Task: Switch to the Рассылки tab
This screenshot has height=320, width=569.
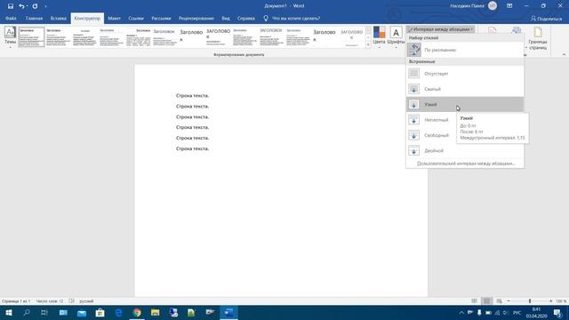Action: (x=161, y=18)
